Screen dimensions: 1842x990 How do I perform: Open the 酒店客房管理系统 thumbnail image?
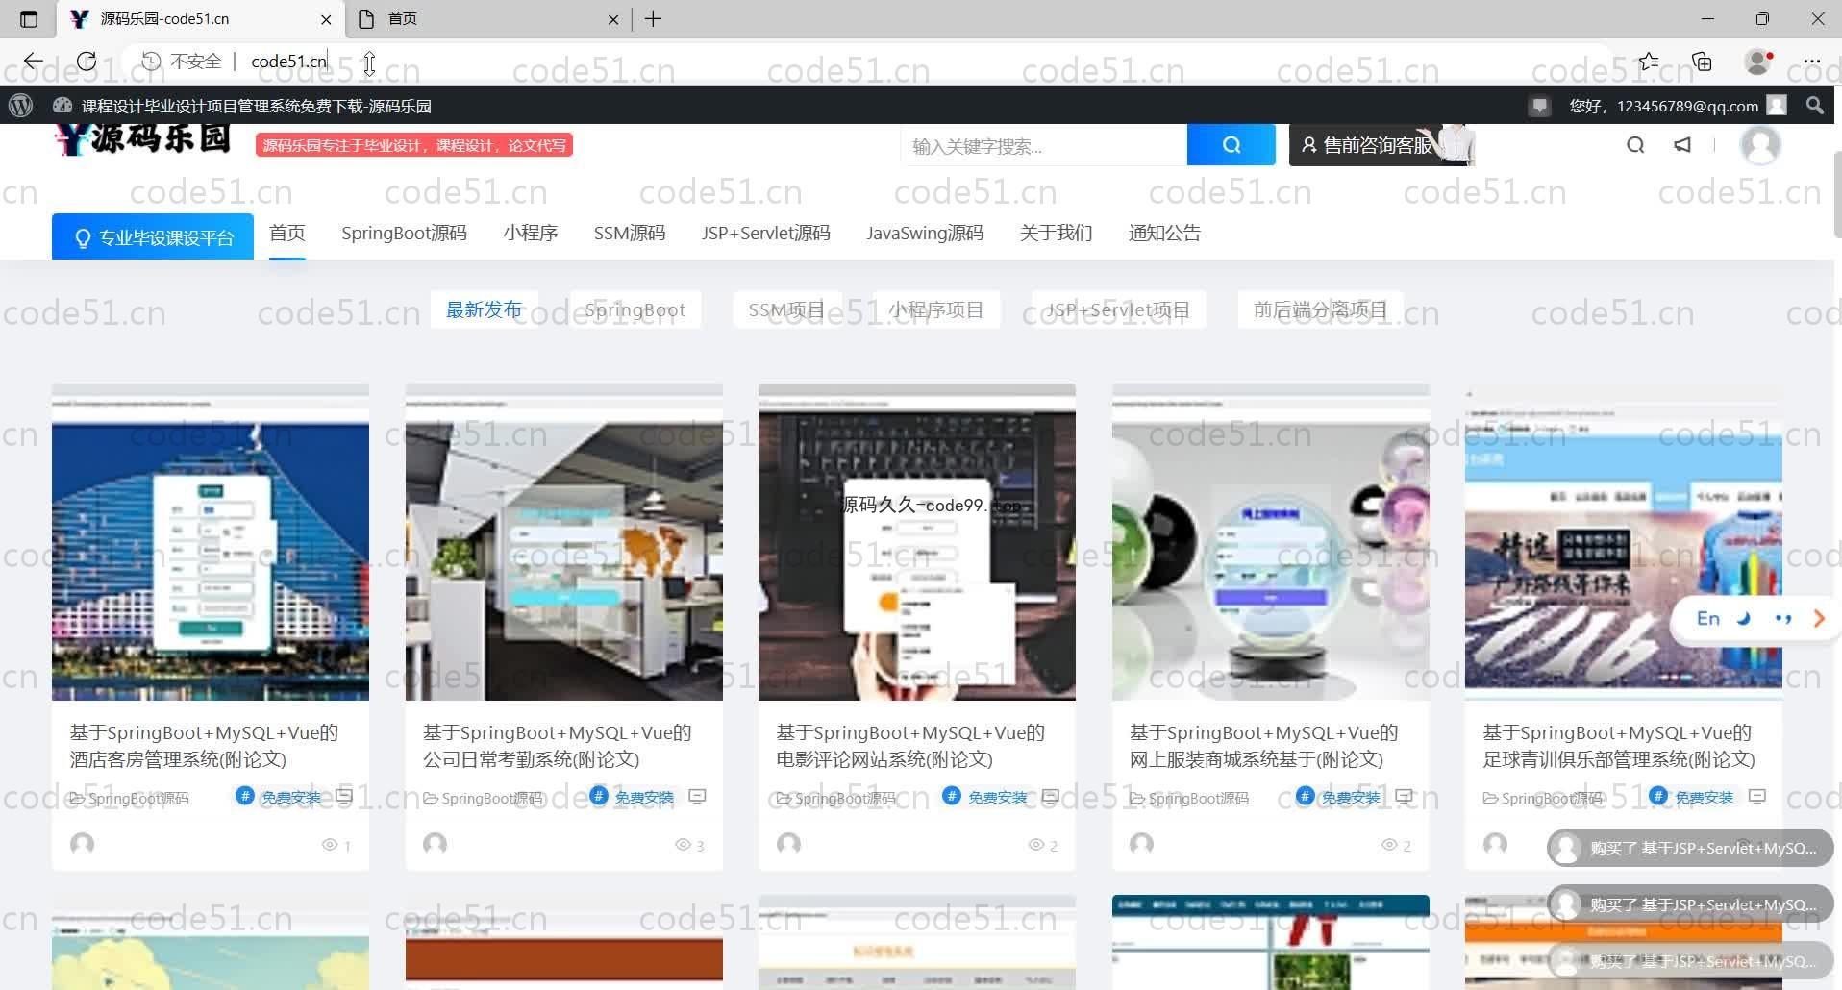[x=211, y=542]
